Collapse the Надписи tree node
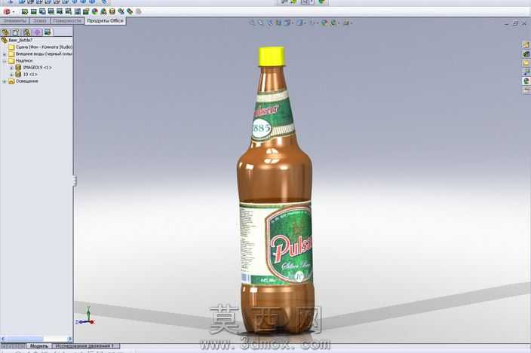531x353 pixels. pos(5,61)
